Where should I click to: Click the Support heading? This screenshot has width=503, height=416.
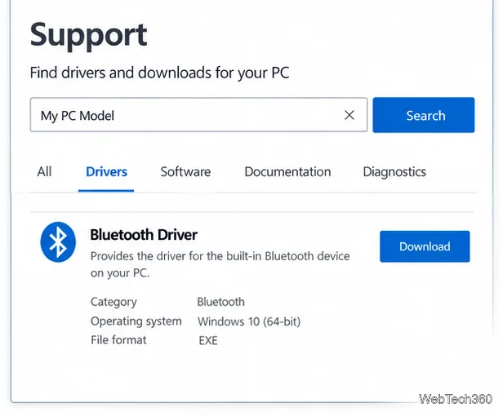pyautogui.click(x=88, y=36)
